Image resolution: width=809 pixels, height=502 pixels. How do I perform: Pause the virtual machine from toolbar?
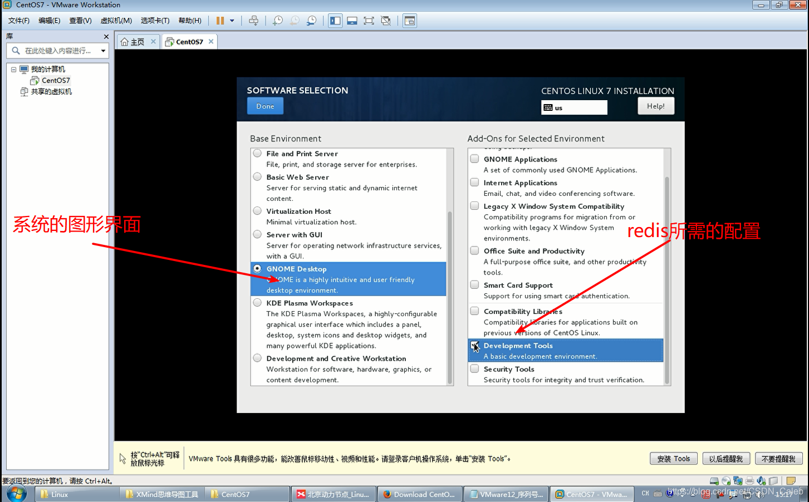[220, 21]
